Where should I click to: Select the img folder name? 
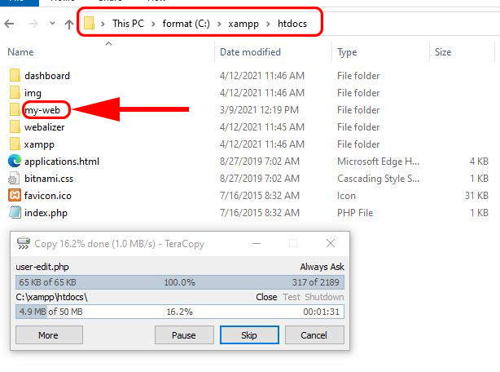(33, 93)
